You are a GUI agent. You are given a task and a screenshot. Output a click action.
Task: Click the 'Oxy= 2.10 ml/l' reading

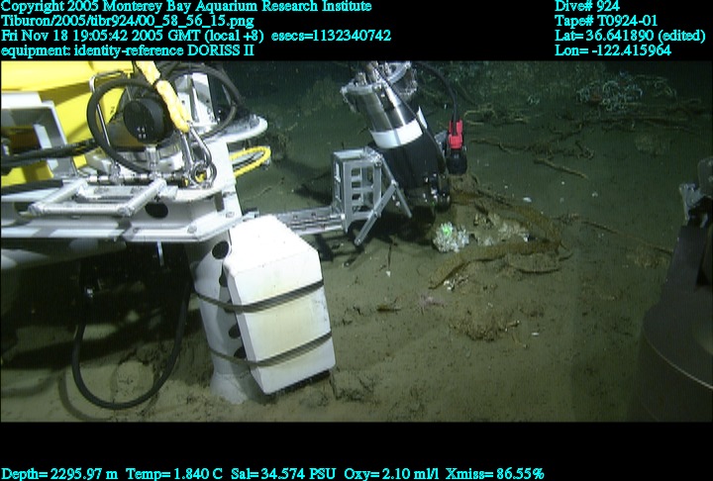(391, 474)
